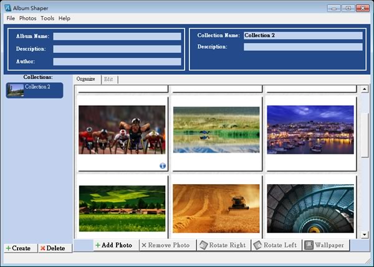Click the Album Shaper app icon in title bar
The image size is (374, 267).
[7, 8]
